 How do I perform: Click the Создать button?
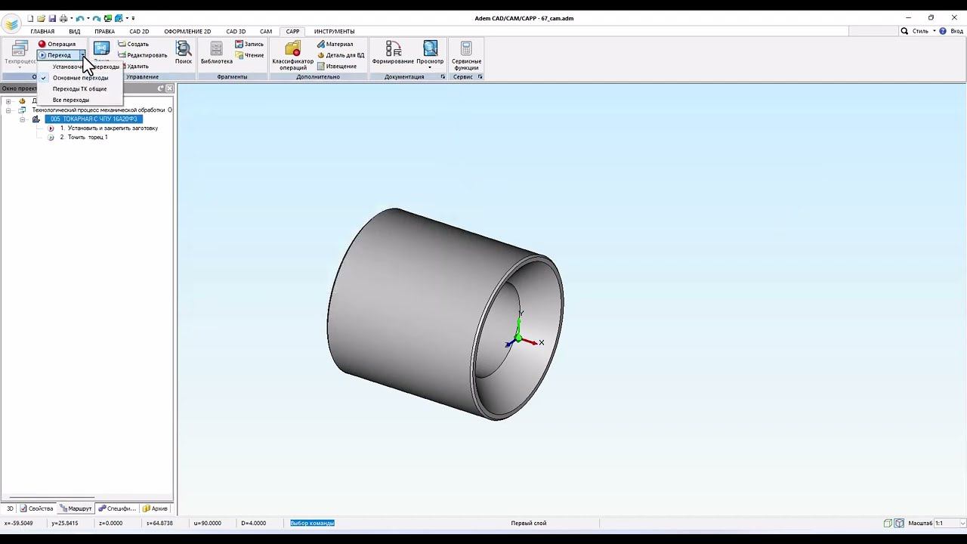[x=133, y=44]
